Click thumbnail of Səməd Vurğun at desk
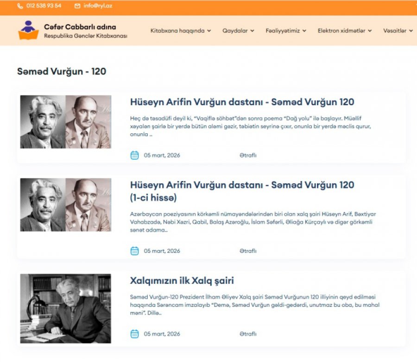The height and width of the screenshot is (362, 417). (x=65, y=309)
